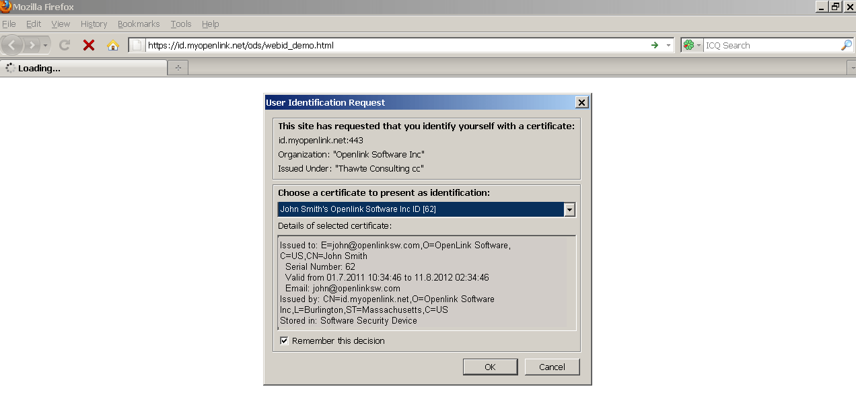Close the User Identification Request dialog
Image resolution: width=856 pixels, height=399 pixels.
point(582,102)
